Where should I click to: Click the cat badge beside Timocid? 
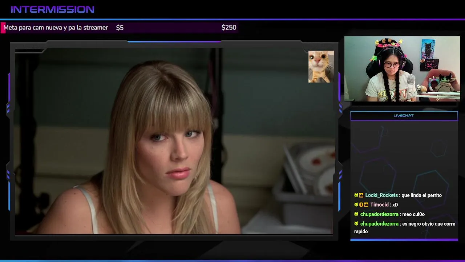tap(356, 205)
